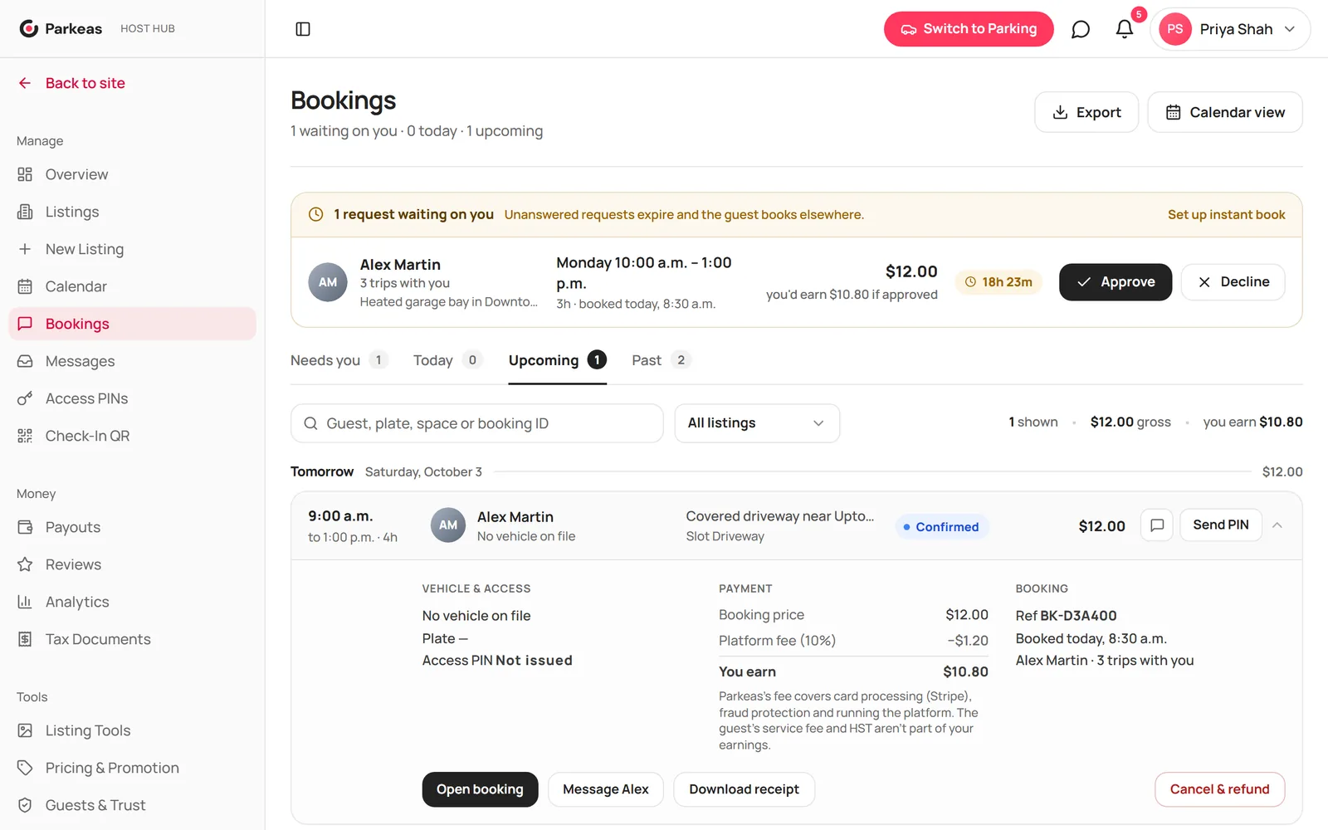The width and height of the screenshot is (1328, 830).
Task: Click 'Heated garage bay in Downto...' text
Action: pos(449,302)
